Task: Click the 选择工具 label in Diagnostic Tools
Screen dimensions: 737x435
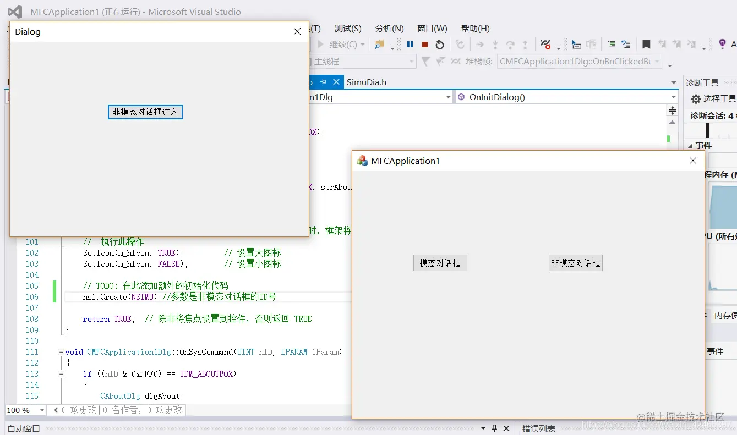Action: (x=720, y=99)
